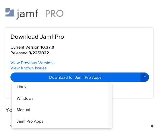Open the View Previous Versions link

[x=32, y=63]
